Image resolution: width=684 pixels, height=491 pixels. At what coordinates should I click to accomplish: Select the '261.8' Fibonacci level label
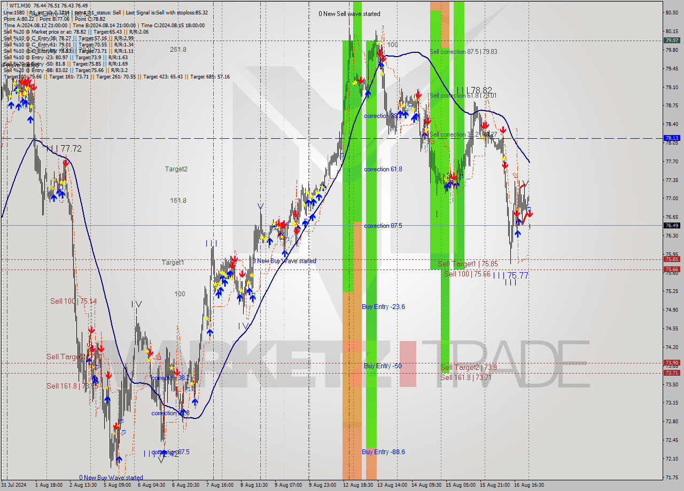178,50
